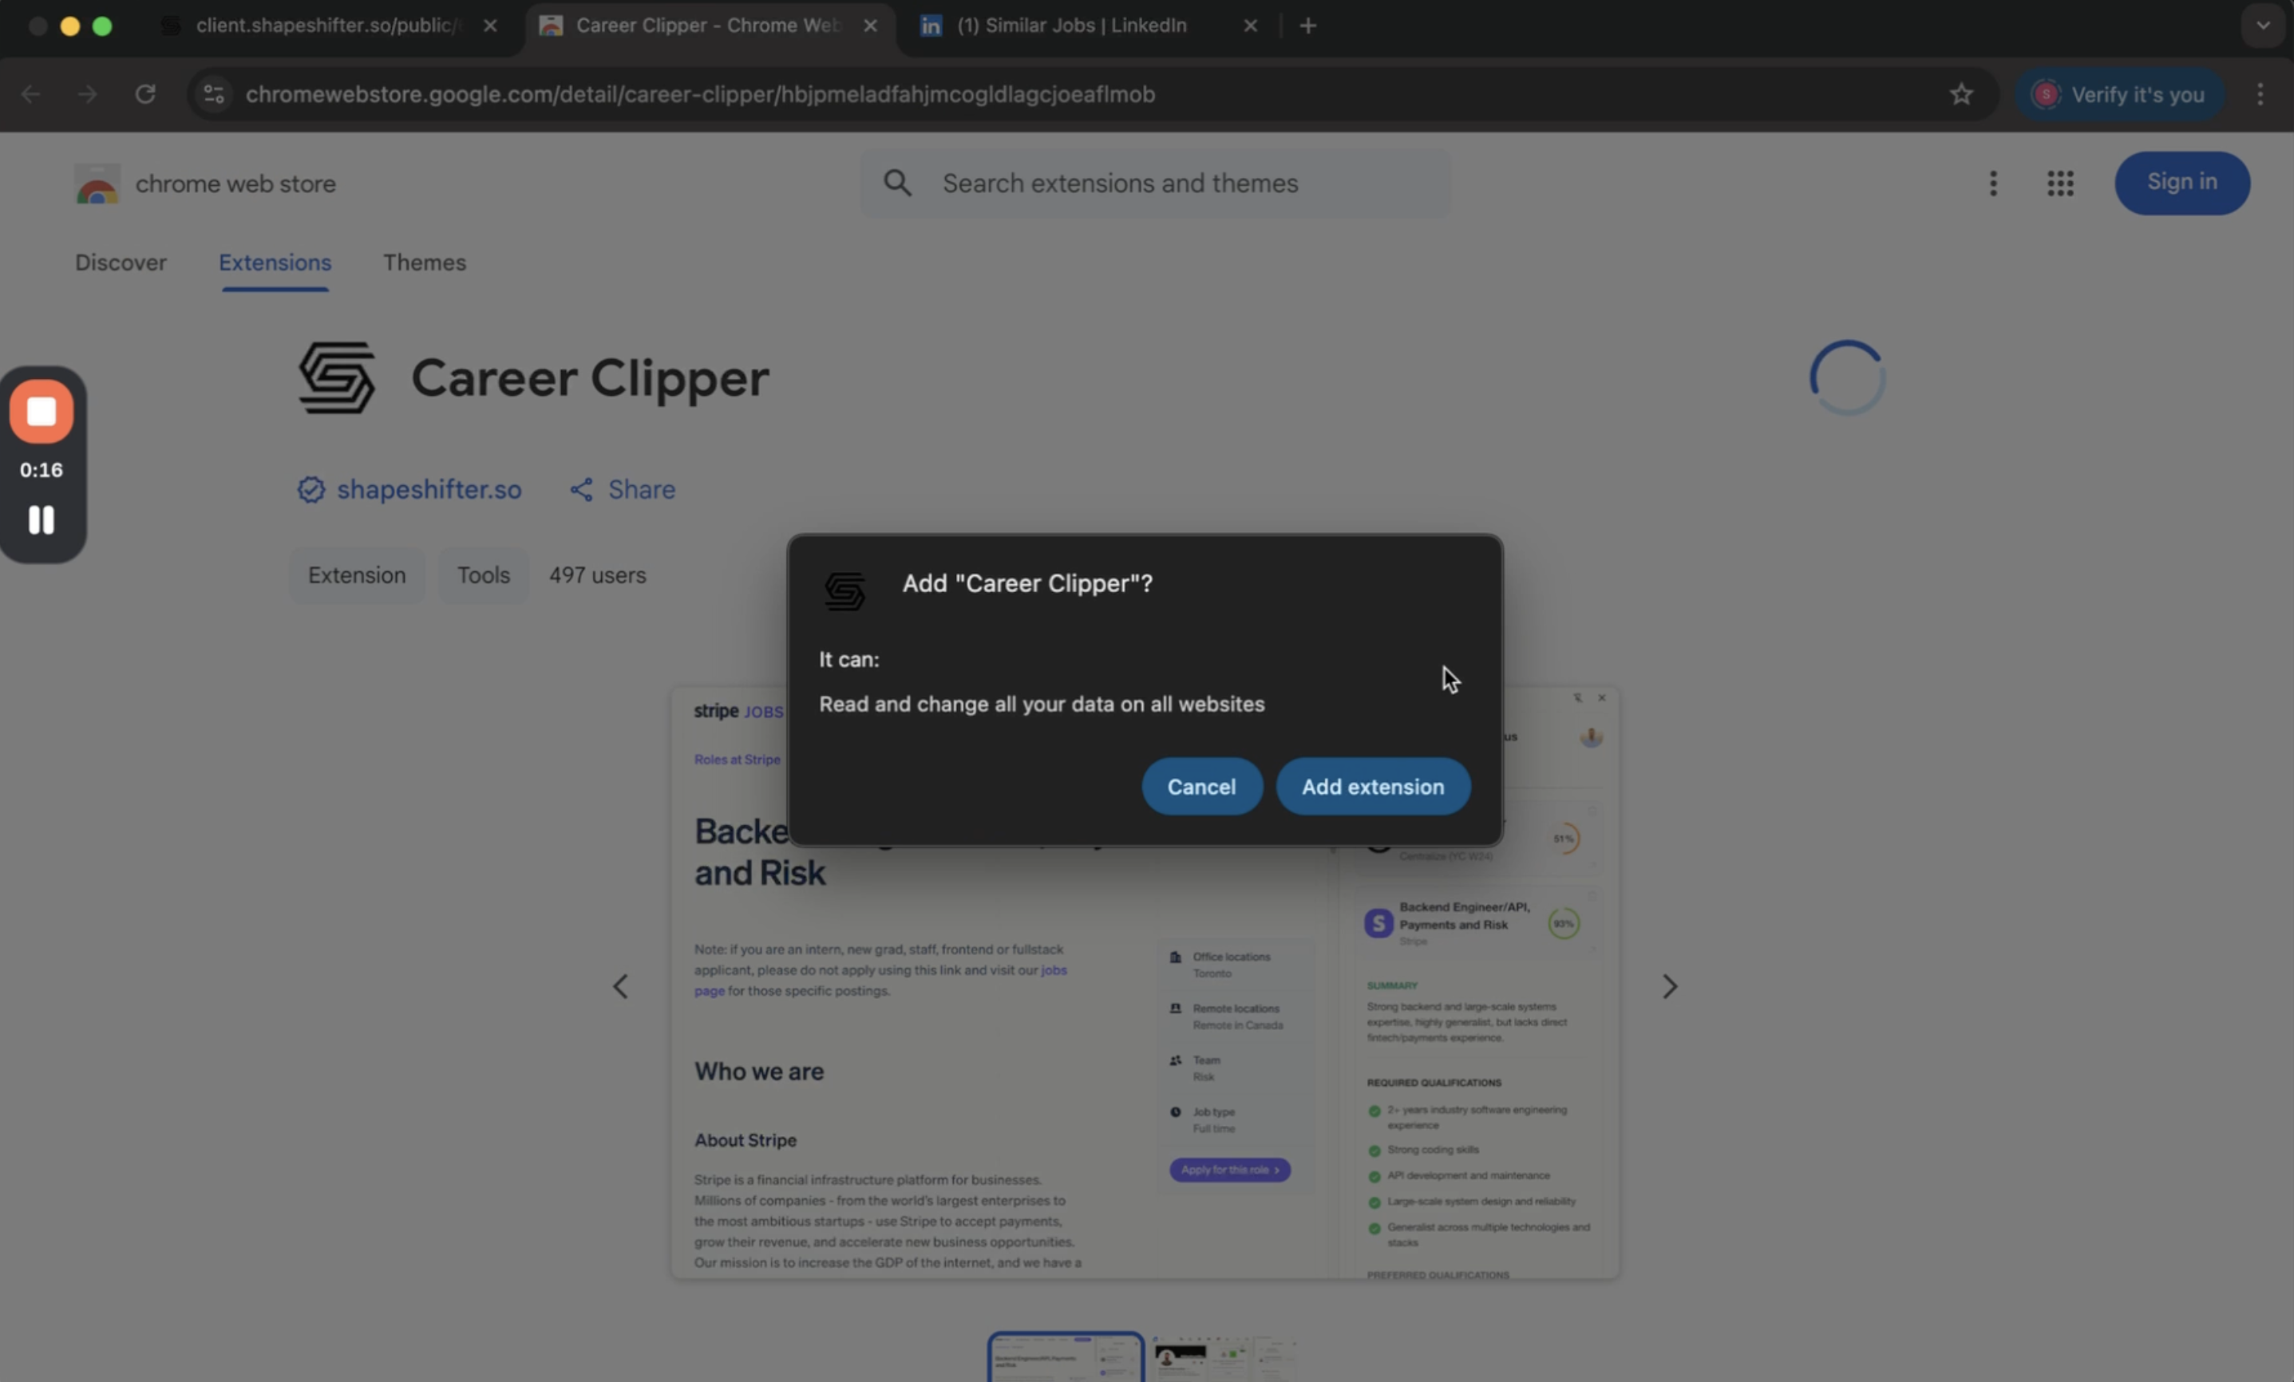
Task: Expand the tab search dropdown arrow
Action: coord(2262,26)
